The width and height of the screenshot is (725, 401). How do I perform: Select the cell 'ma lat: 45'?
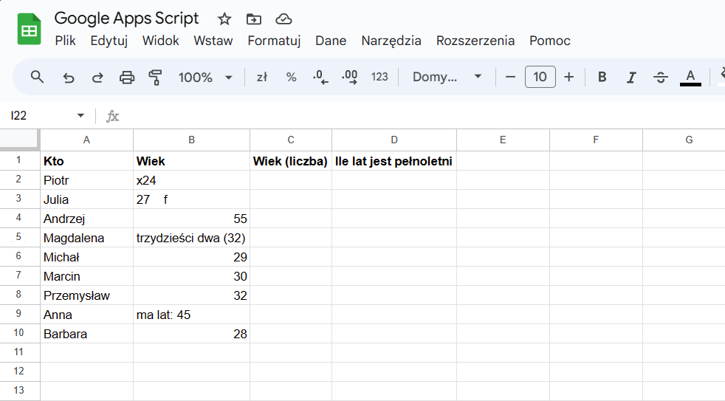[x=191, y=315]
